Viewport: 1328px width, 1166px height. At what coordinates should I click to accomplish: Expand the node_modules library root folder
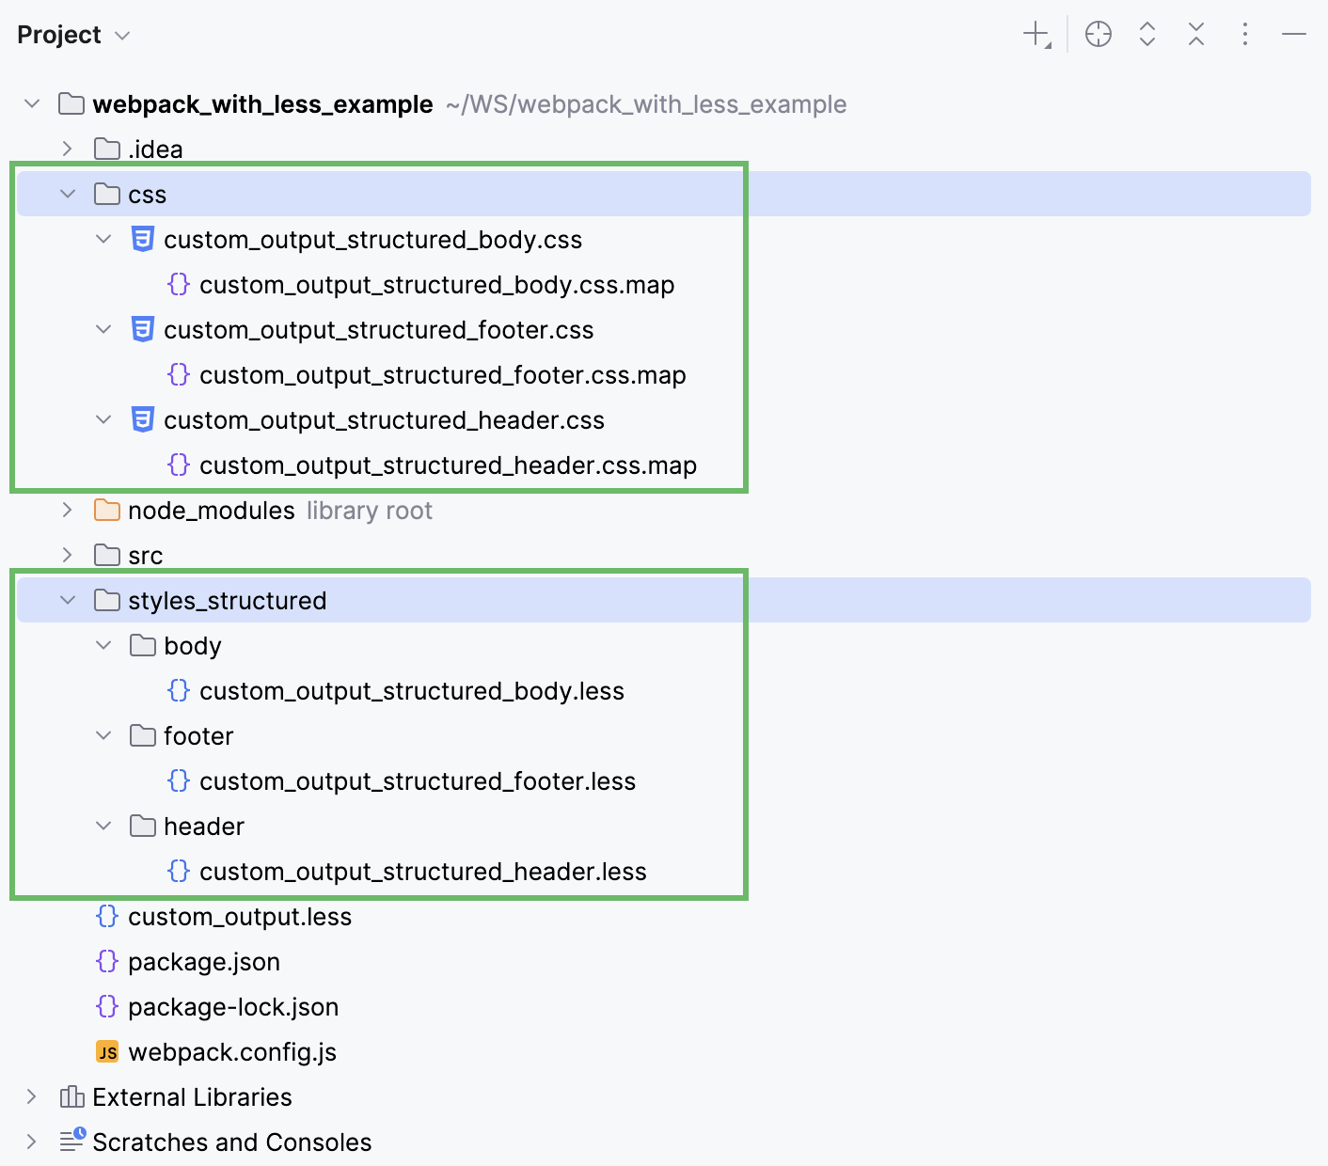pyautogui.click(x=67, y=510)
